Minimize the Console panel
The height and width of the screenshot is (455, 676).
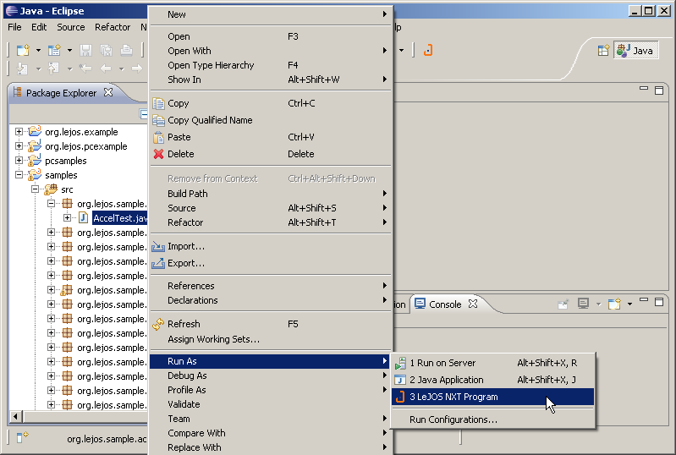[644, 300]
